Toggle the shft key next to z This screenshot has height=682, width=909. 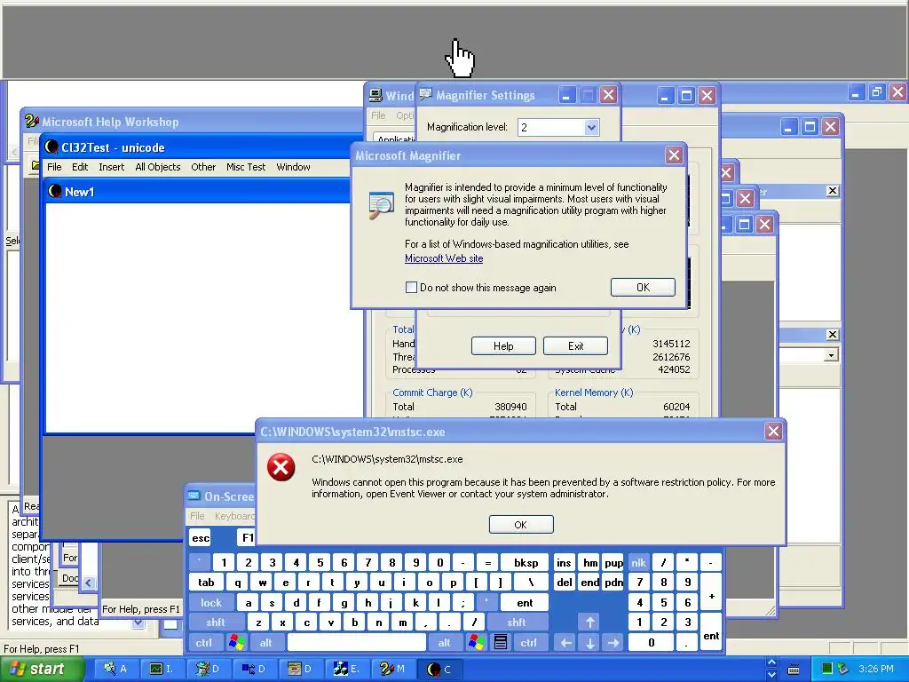(x=216, y=623)
